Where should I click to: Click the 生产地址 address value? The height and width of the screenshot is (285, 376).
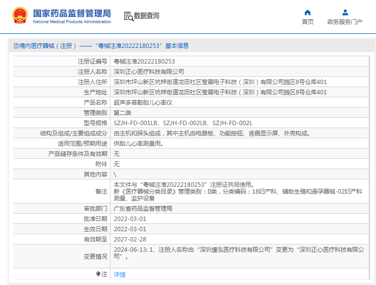(220, 92)
